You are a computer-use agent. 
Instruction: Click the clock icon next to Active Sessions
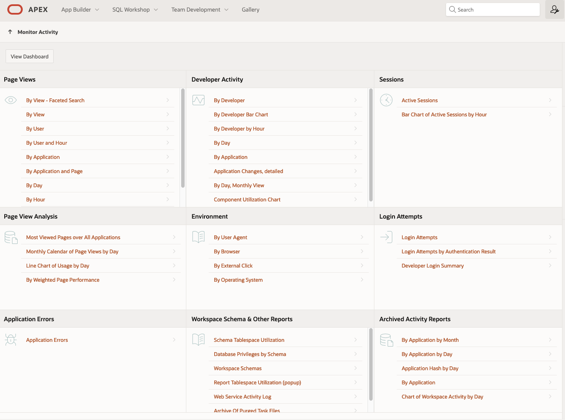pos(386,100)
